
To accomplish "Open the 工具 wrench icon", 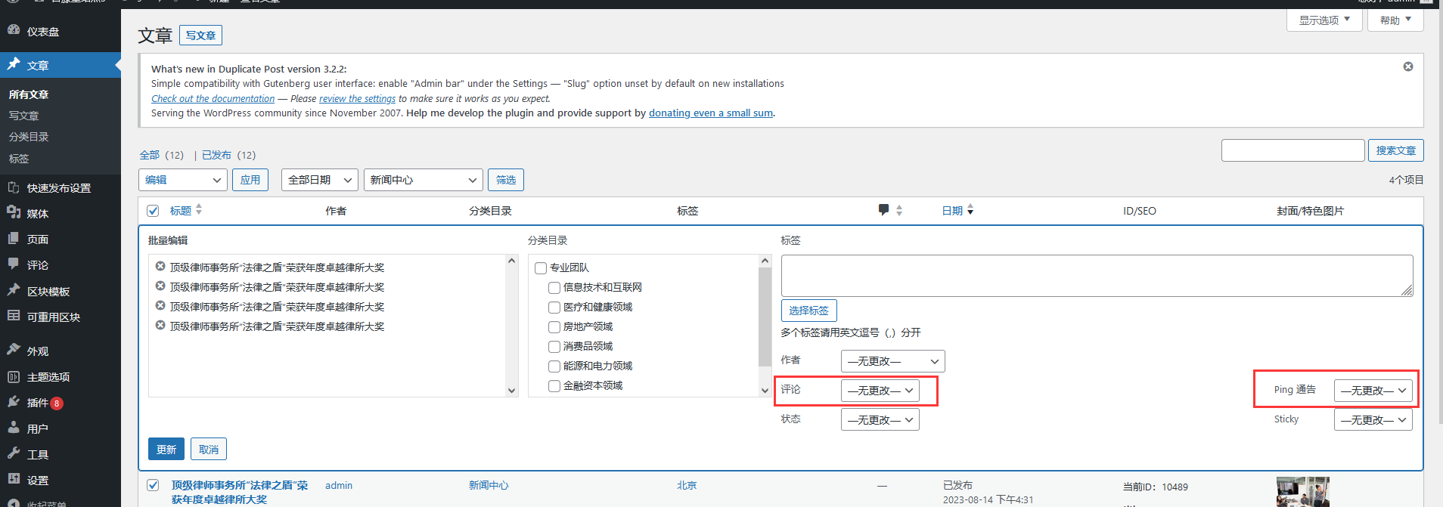I will pos(14,453).
